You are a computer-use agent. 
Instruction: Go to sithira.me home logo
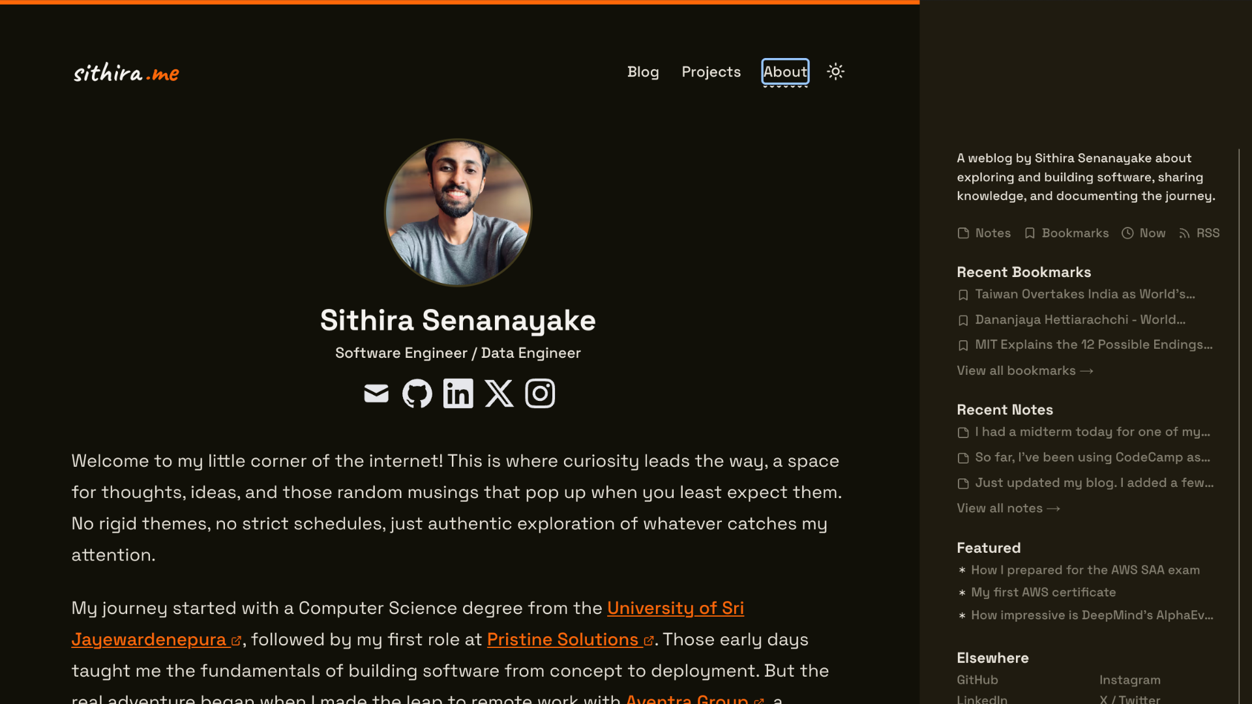point(127,72)
